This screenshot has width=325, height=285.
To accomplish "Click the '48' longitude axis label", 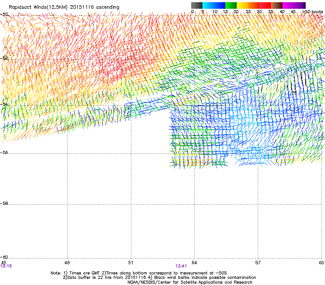I will (67, 263).
